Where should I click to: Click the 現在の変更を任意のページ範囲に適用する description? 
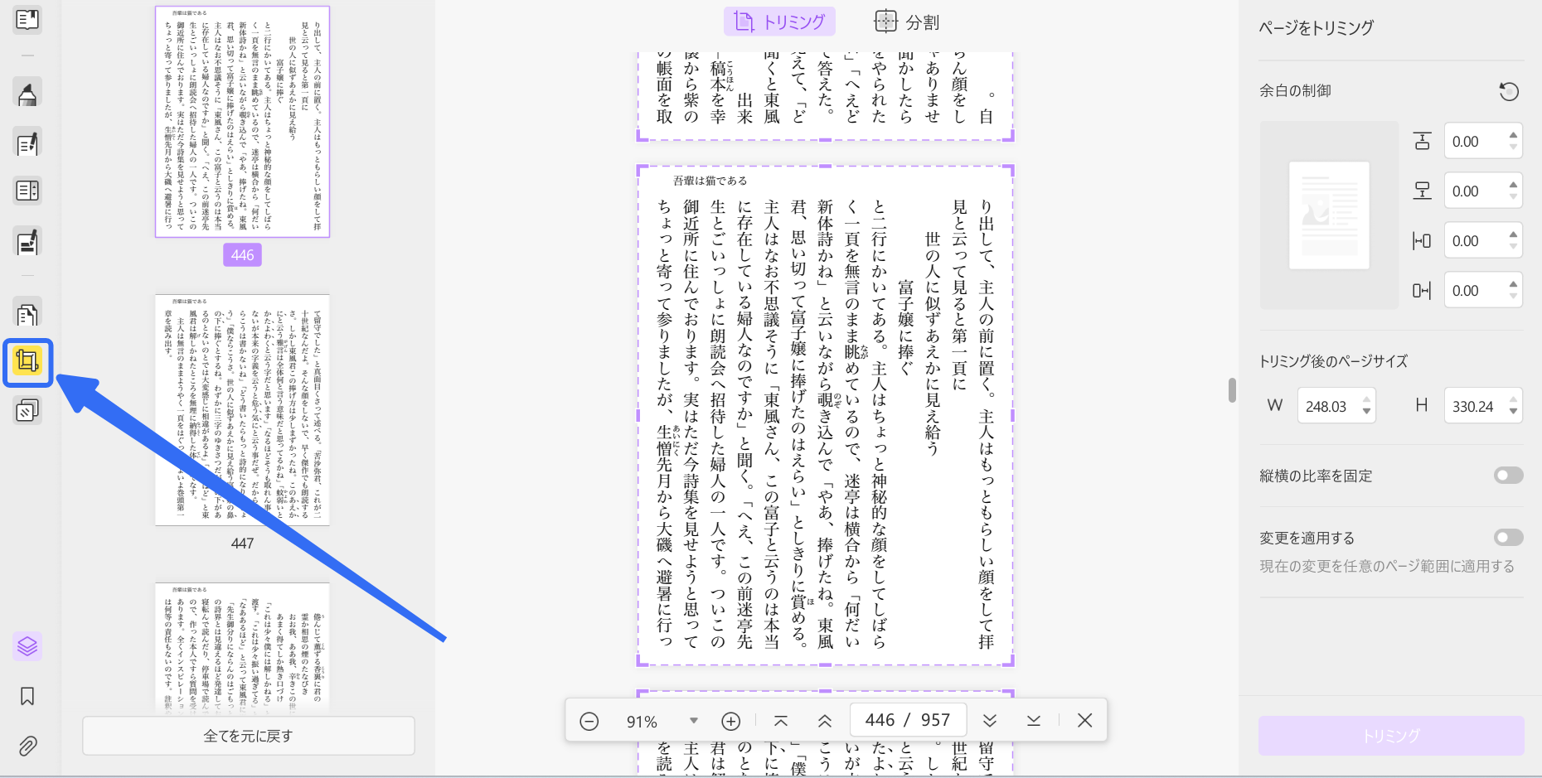tap(1387, 567)
